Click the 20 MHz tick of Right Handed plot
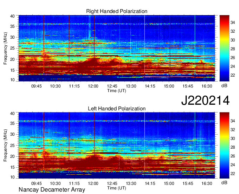The height and width of the screenshot is (194, 239). click(12, 59)
